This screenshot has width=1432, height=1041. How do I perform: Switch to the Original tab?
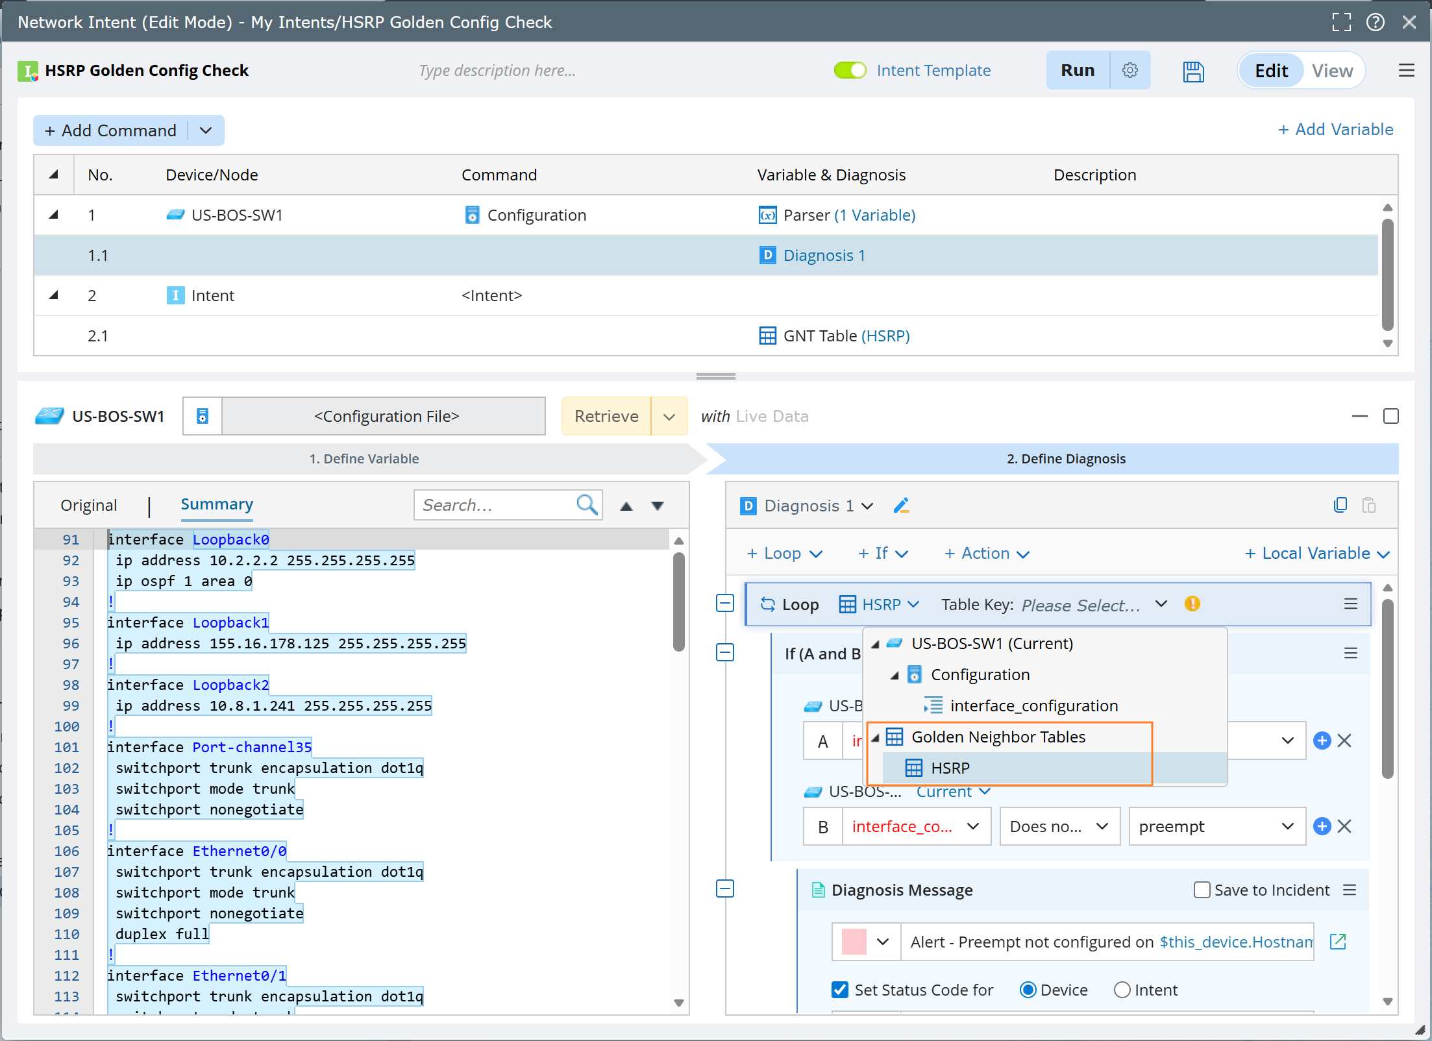click(x=89, y=505)
